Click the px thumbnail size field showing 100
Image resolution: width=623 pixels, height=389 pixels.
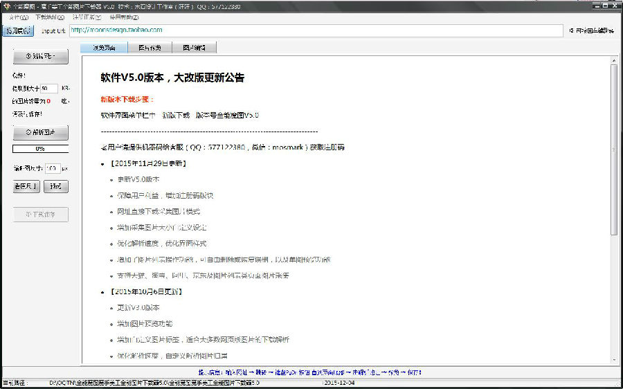click(x=51, y=168)
